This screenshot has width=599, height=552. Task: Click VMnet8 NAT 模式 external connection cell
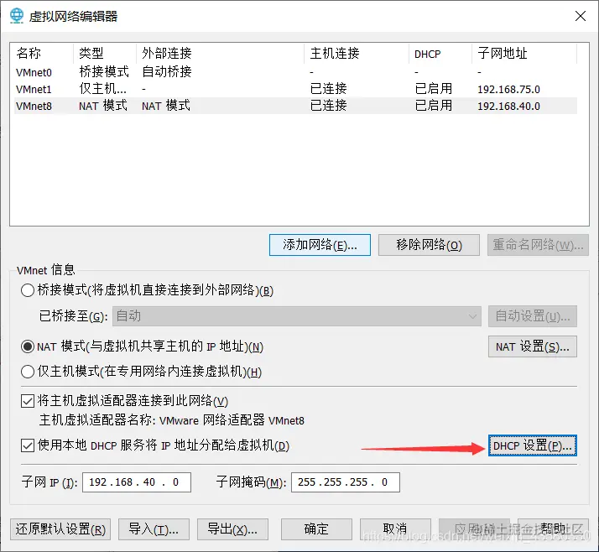(x=166, y=106)
